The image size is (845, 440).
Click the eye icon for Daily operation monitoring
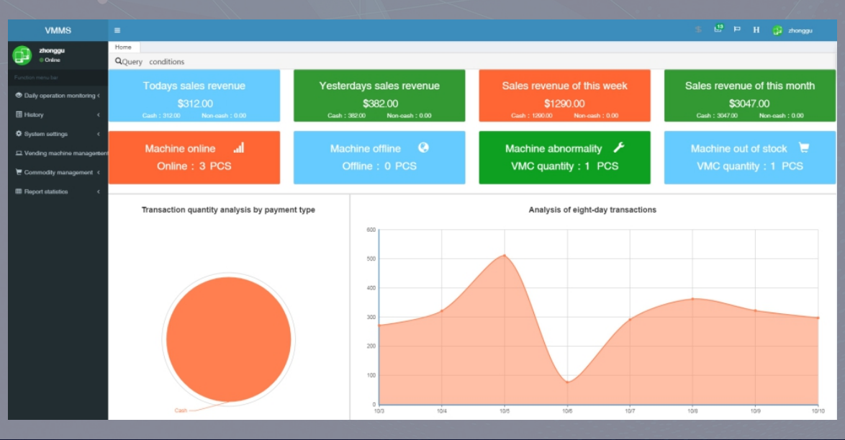(19, 96)
